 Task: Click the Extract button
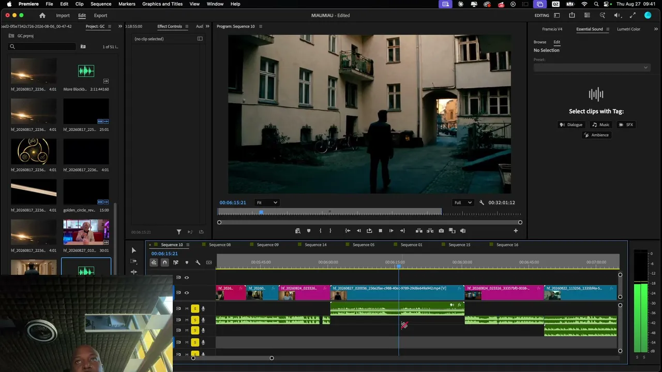pos(430,231)
